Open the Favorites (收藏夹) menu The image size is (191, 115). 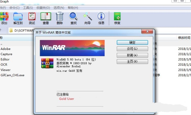43,8
